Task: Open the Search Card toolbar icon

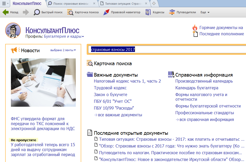Action: (x=70, y=12)
